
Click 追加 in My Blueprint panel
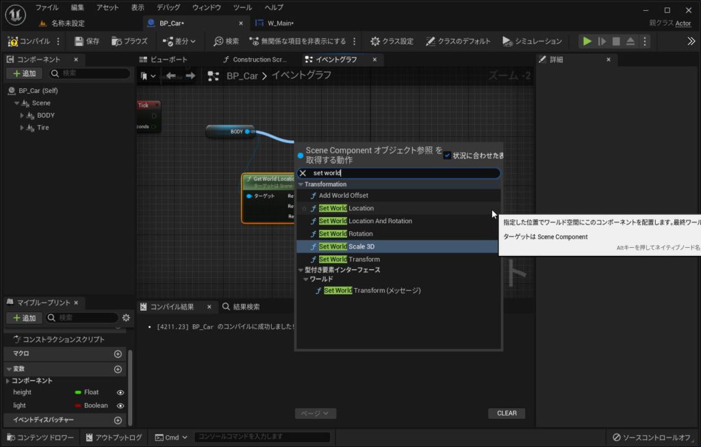click(24, 318)
